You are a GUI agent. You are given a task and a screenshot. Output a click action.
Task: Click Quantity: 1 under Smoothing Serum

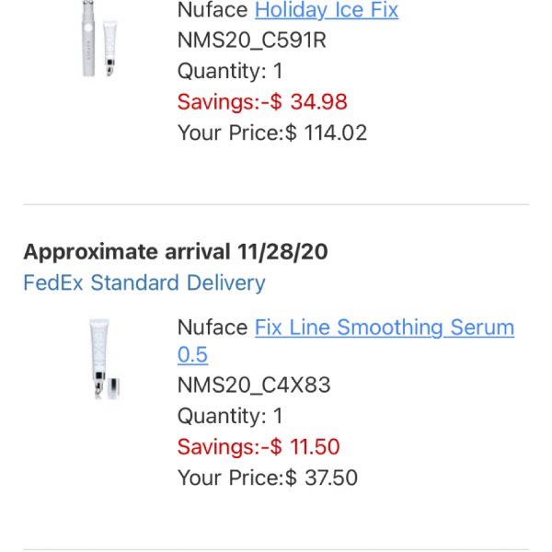230,416
